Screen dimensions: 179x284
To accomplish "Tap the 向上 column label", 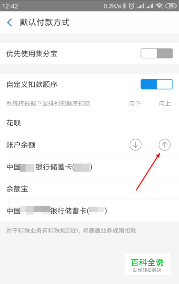I will click(165, 104).
